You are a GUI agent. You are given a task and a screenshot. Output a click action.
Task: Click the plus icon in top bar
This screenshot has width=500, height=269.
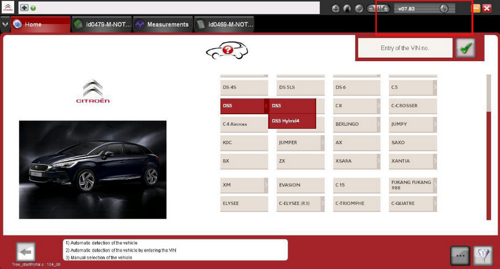click(24, 8)
